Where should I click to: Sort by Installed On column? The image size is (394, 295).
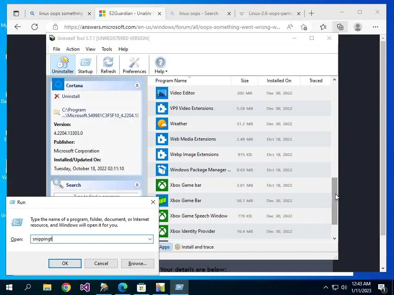tap(279, 81)
